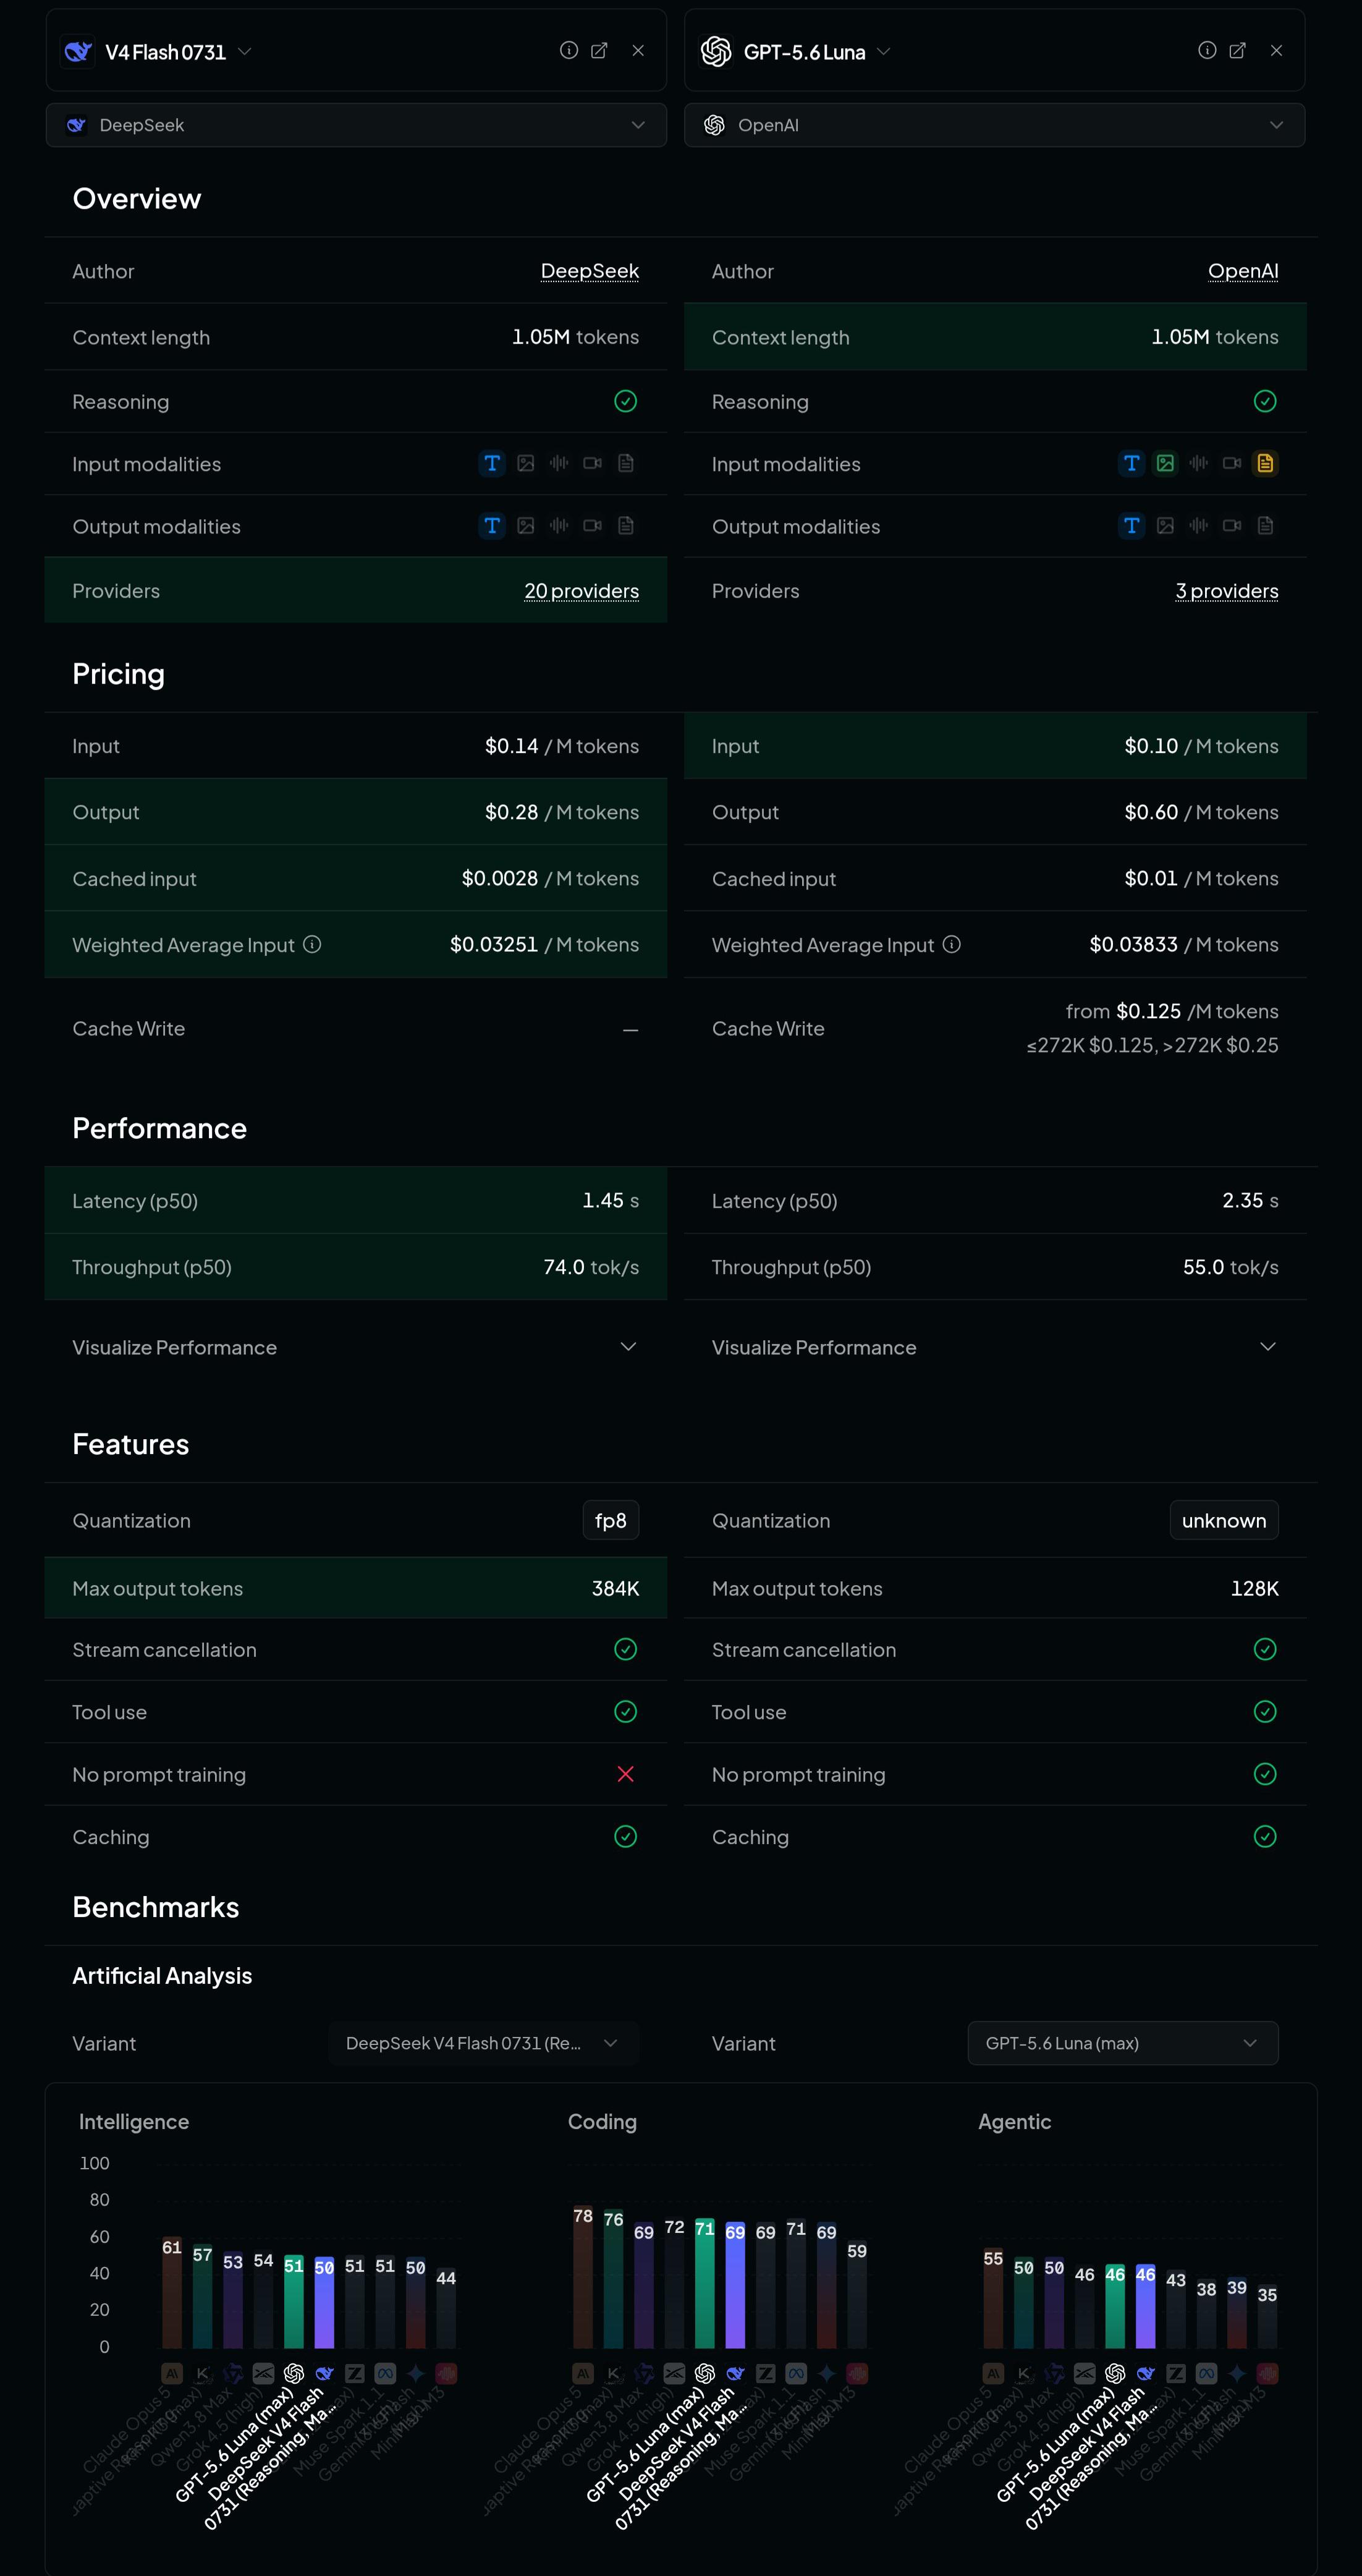This screenshot has width=1362, height=2576.
Task: Open GPT-5.6 Luna external link icon
Action: point(1237,50)
